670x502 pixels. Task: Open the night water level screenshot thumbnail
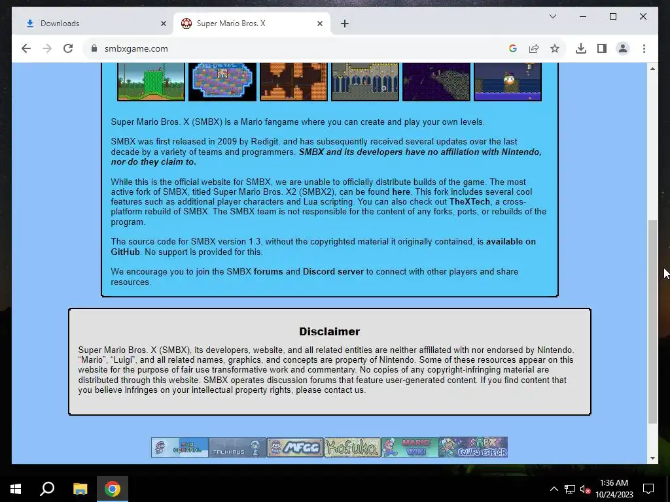pos(508,82)
